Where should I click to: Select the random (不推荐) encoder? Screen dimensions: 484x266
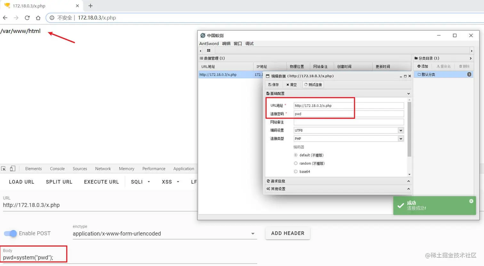click(x=296, y=163)
